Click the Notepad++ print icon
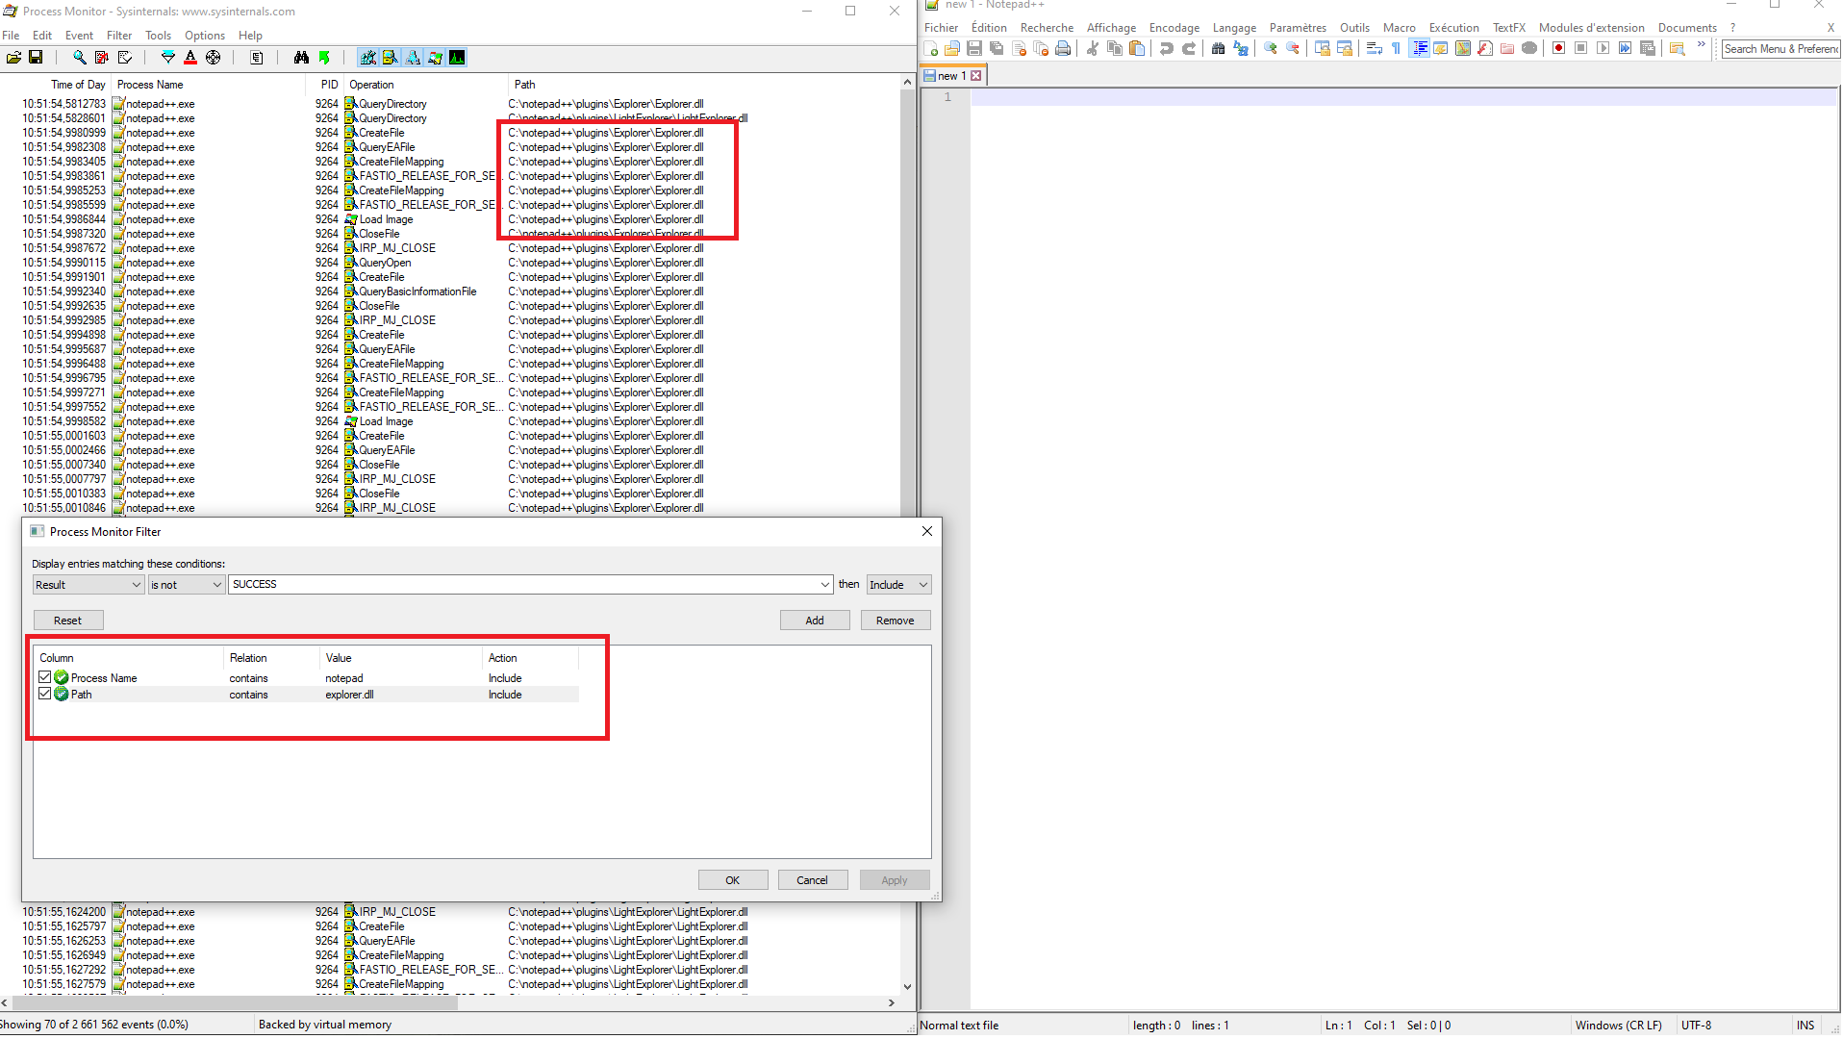Image resolution: width=1843 pixels, height=1039 pixels. click(x=1063, y=49)
